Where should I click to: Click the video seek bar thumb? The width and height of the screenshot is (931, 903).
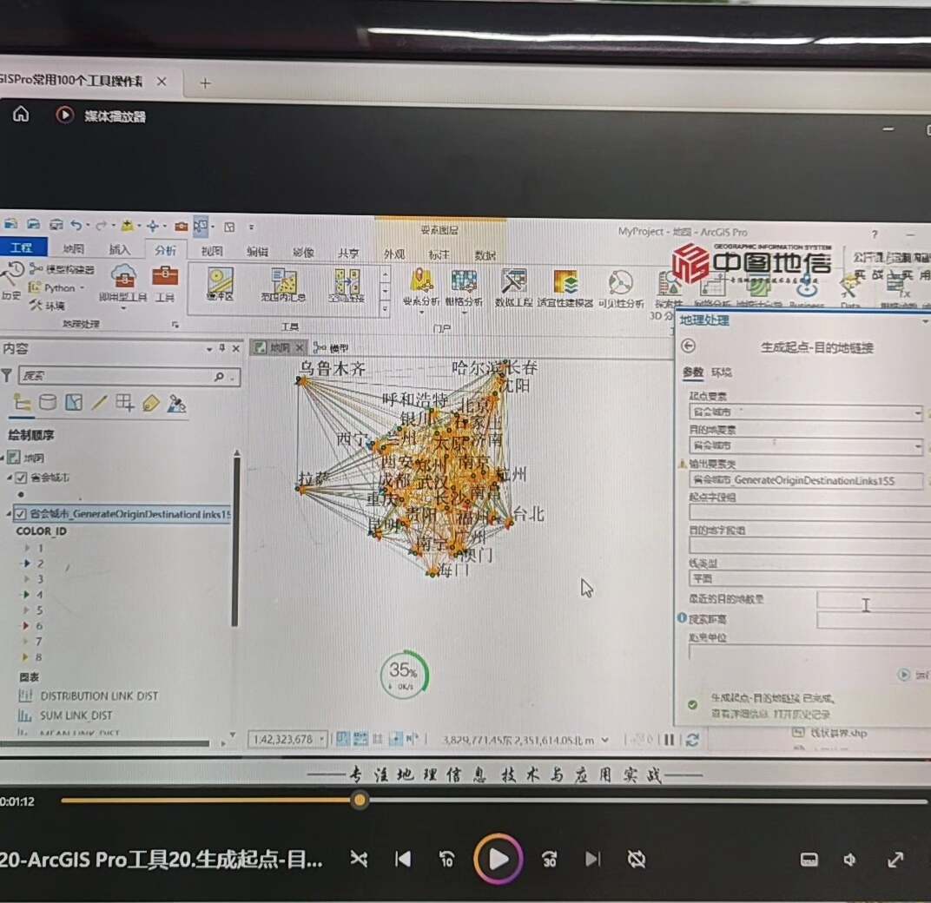(360, 801)
